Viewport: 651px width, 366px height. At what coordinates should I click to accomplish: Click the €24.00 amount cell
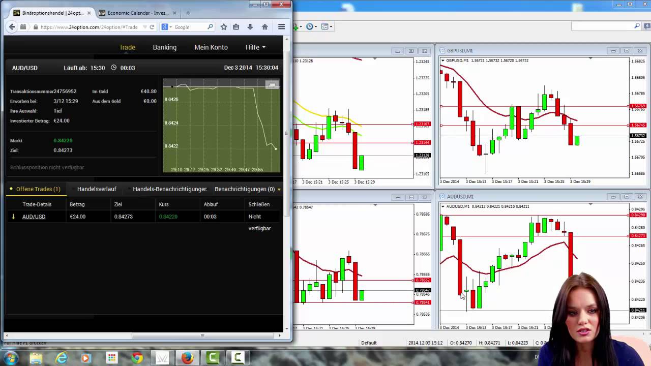point(77,217)
